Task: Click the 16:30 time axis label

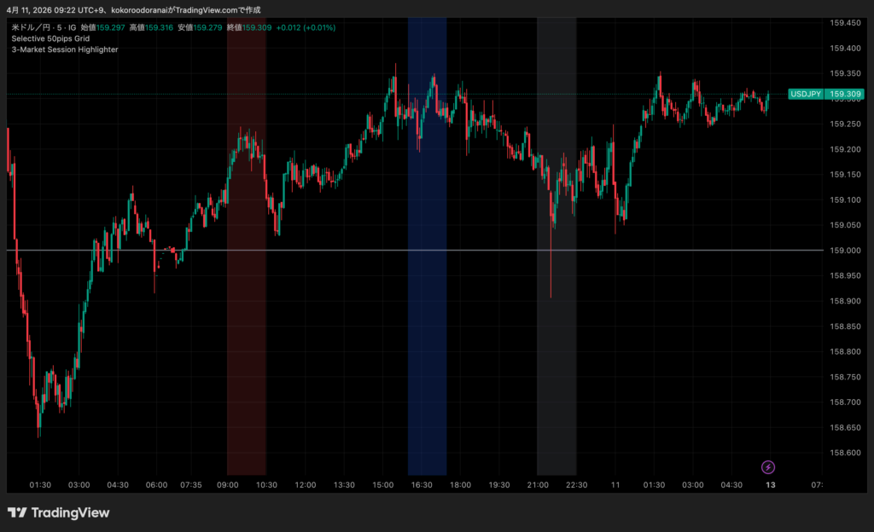Action: pos(421,485)
